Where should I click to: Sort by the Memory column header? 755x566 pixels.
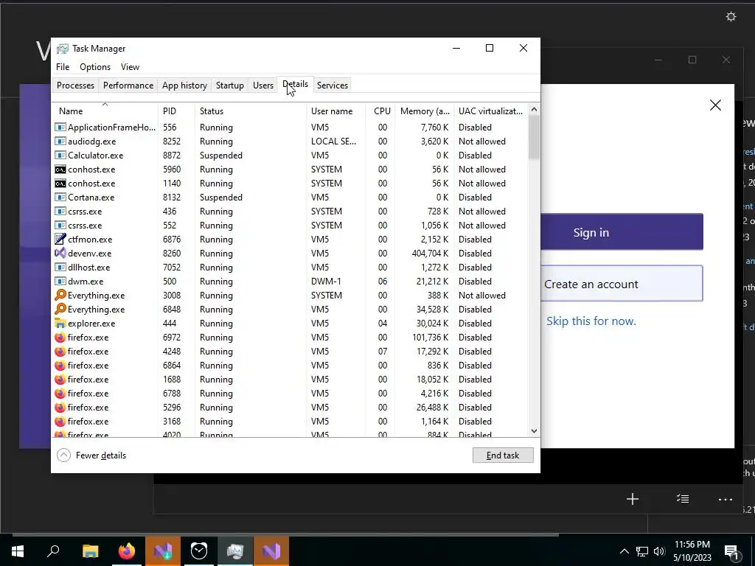[425, 111]
